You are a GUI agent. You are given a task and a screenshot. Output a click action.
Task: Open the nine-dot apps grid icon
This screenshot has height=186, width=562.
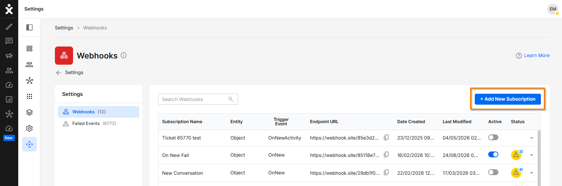point(29,96)
